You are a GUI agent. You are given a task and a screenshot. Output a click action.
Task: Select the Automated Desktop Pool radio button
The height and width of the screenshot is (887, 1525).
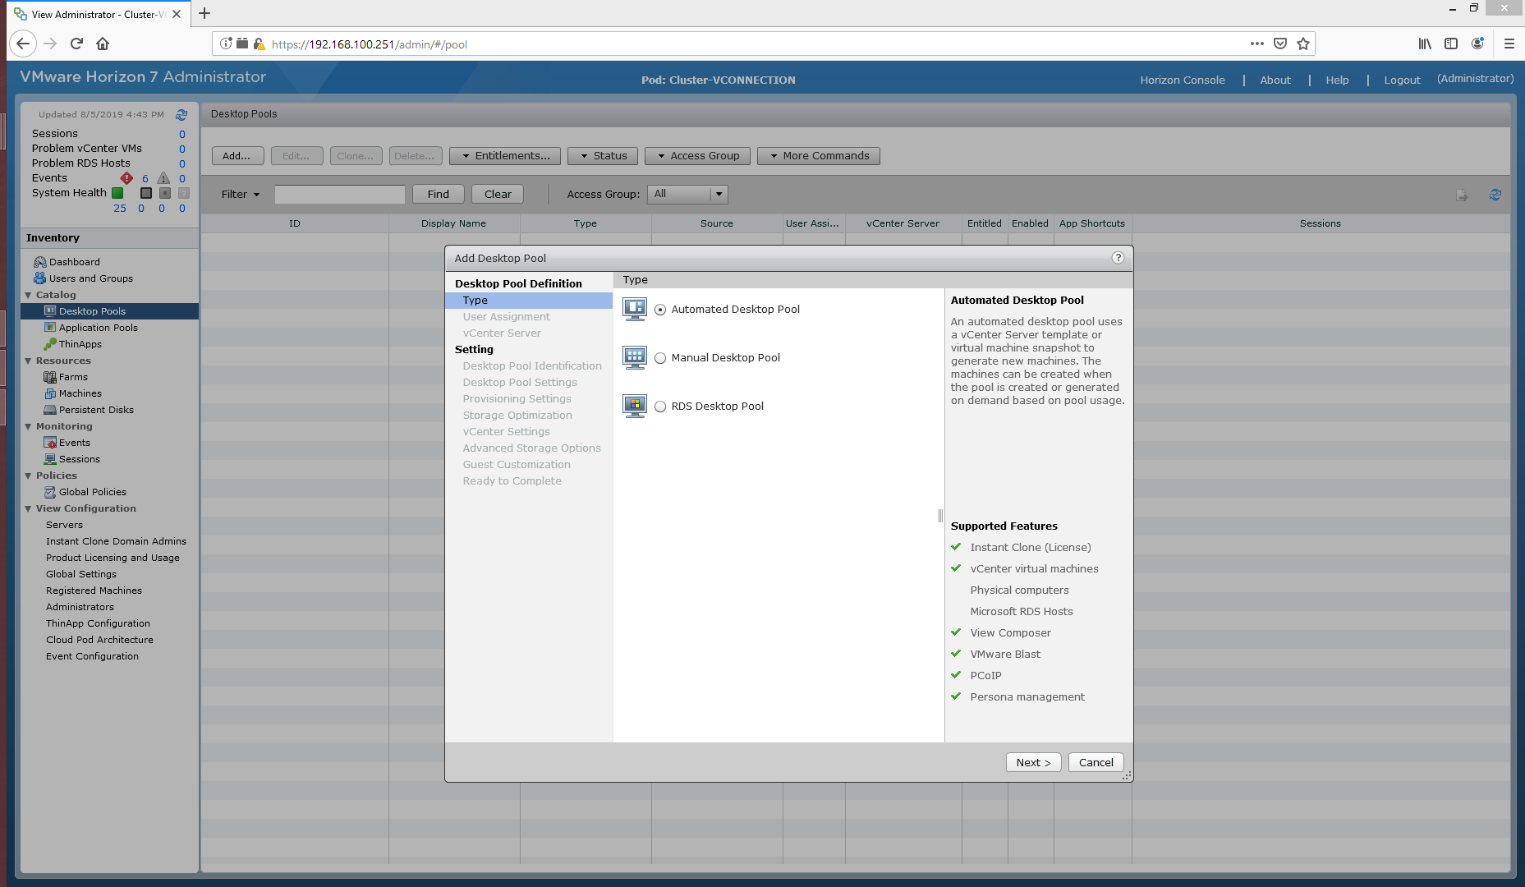coord(660,310)
